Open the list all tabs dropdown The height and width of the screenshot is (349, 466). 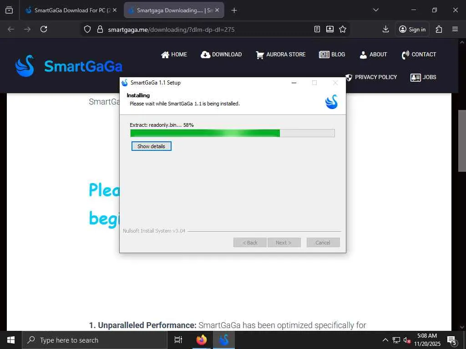(x=375, y=10)
